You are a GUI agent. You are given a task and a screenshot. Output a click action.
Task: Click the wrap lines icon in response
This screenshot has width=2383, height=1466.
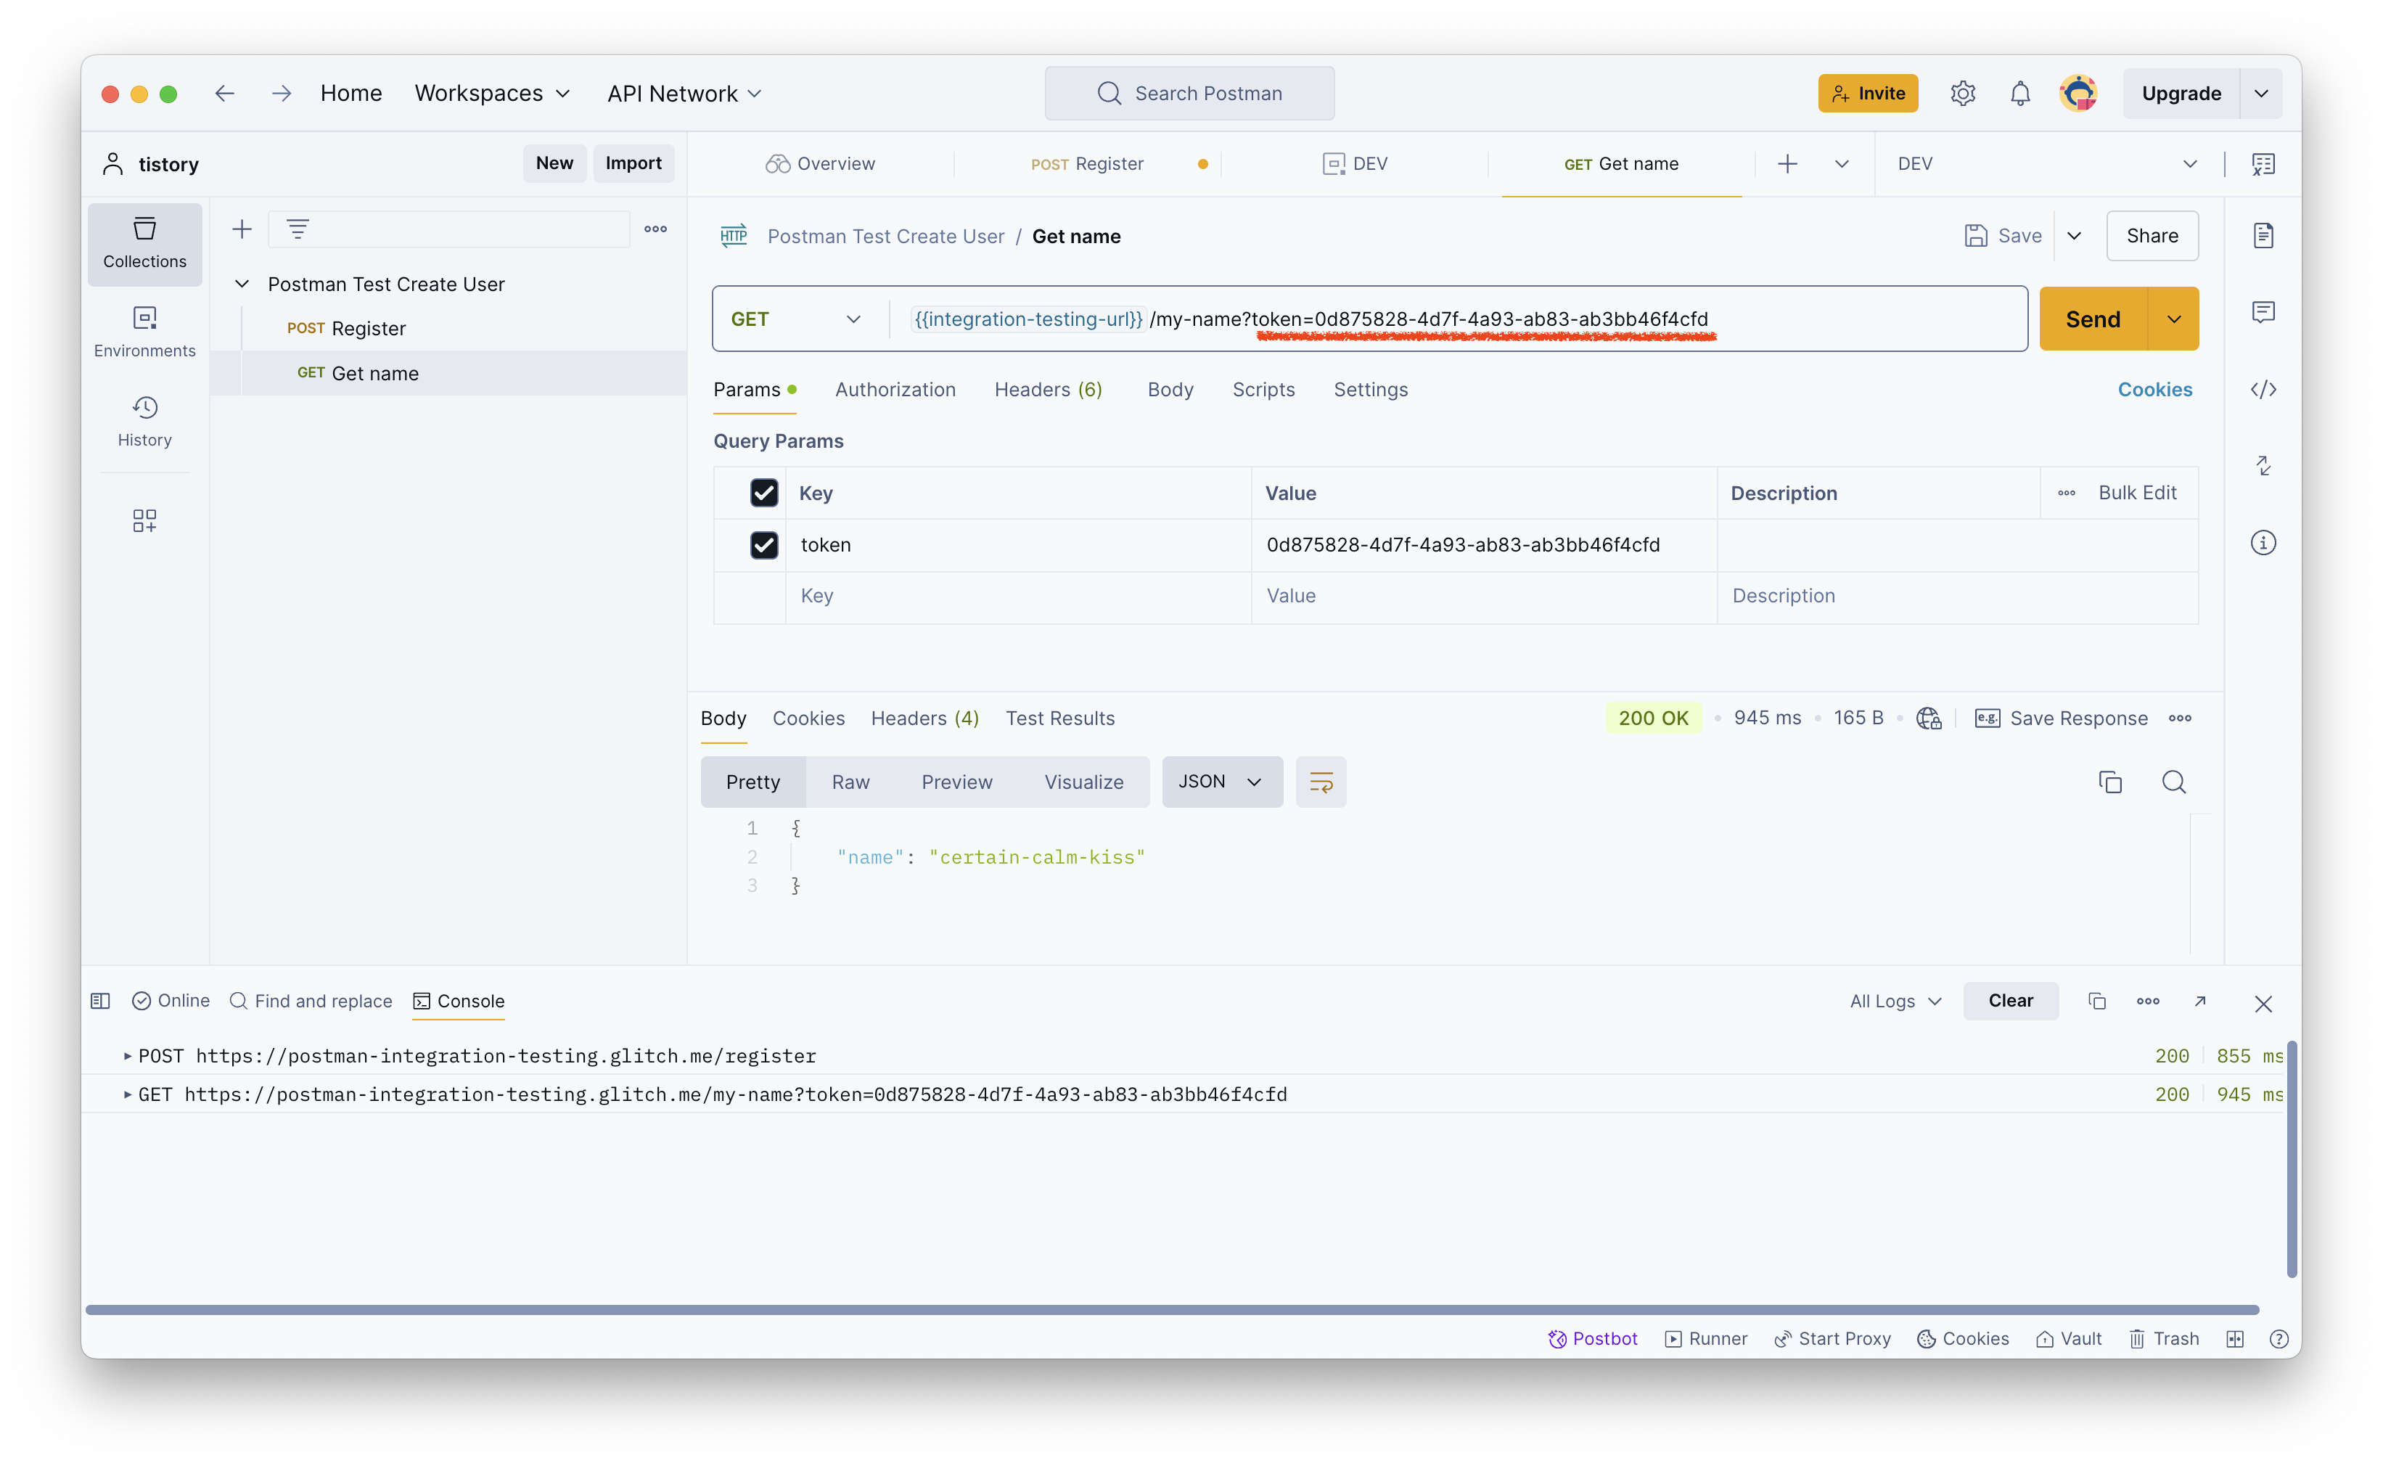1321,782
